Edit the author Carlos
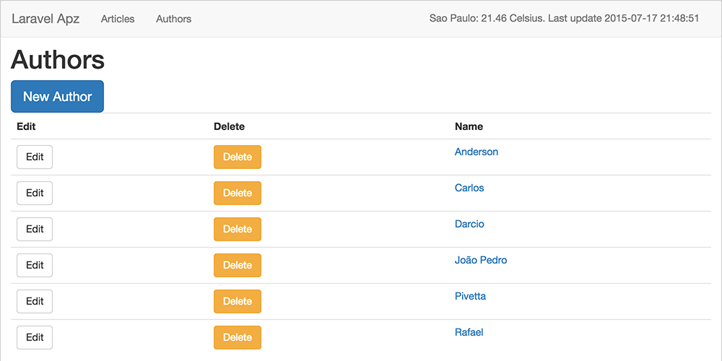 point(35,193)
